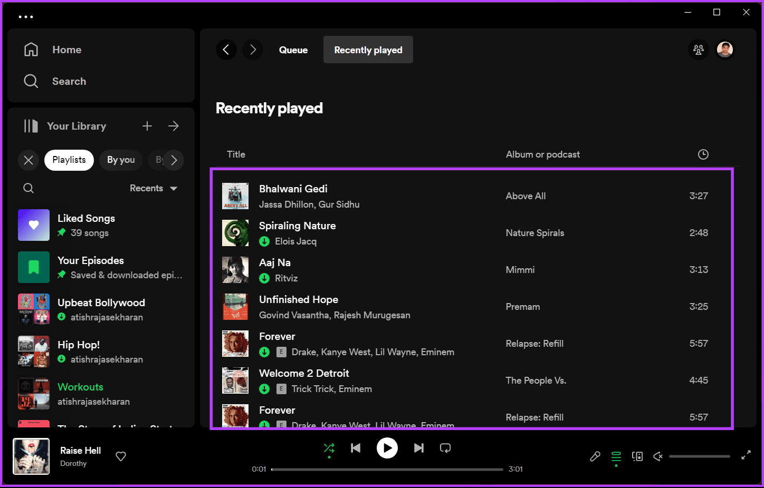Minimize the Spotify window

(x=687, y=12)
